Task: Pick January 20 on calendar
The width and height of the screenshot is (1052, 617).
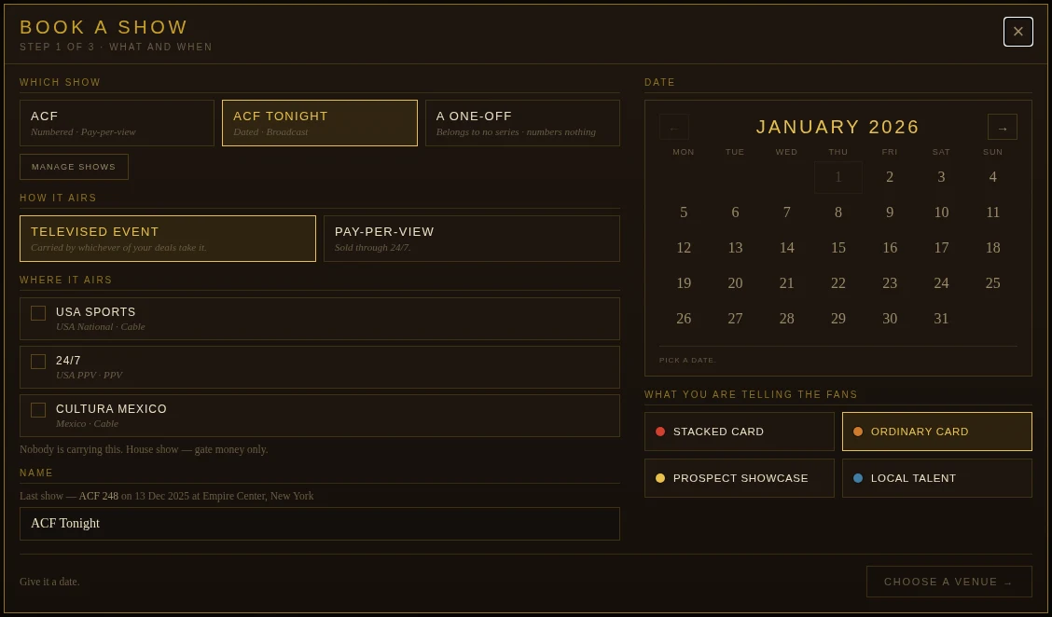Action: pyautogui.click(x=735, y=283)
